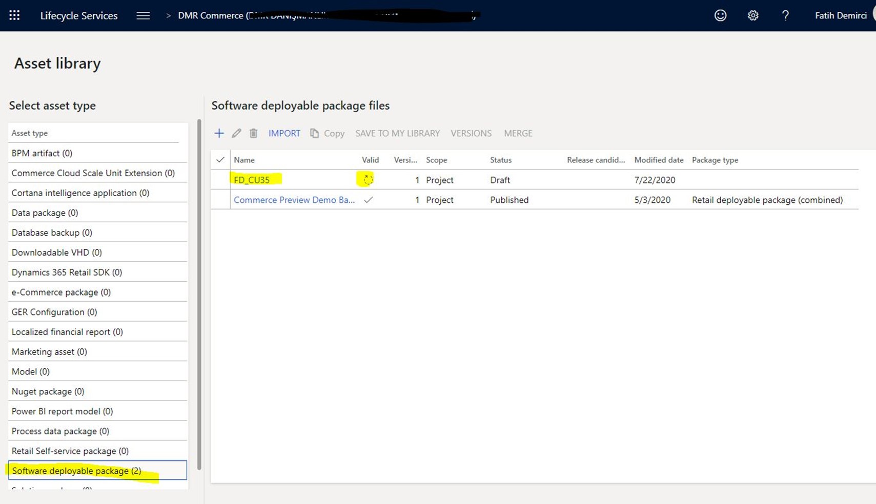Click the 5/3/2020 modified date

pyautogui.click(x=652, y=200)
